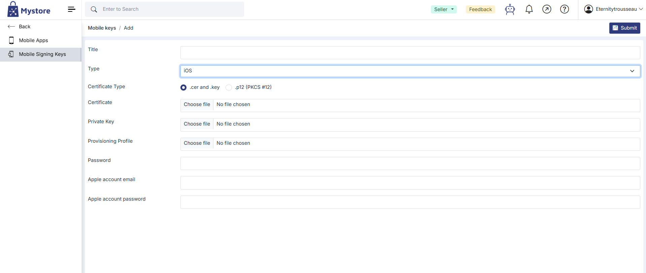646x273 pixels.
Task: Click the search magnifier icon
Action: point(94,9)
